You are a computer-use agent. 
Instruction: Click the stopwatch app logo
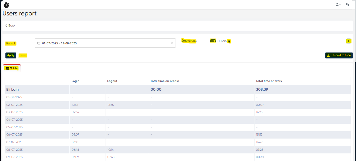[x=6, y=5]
